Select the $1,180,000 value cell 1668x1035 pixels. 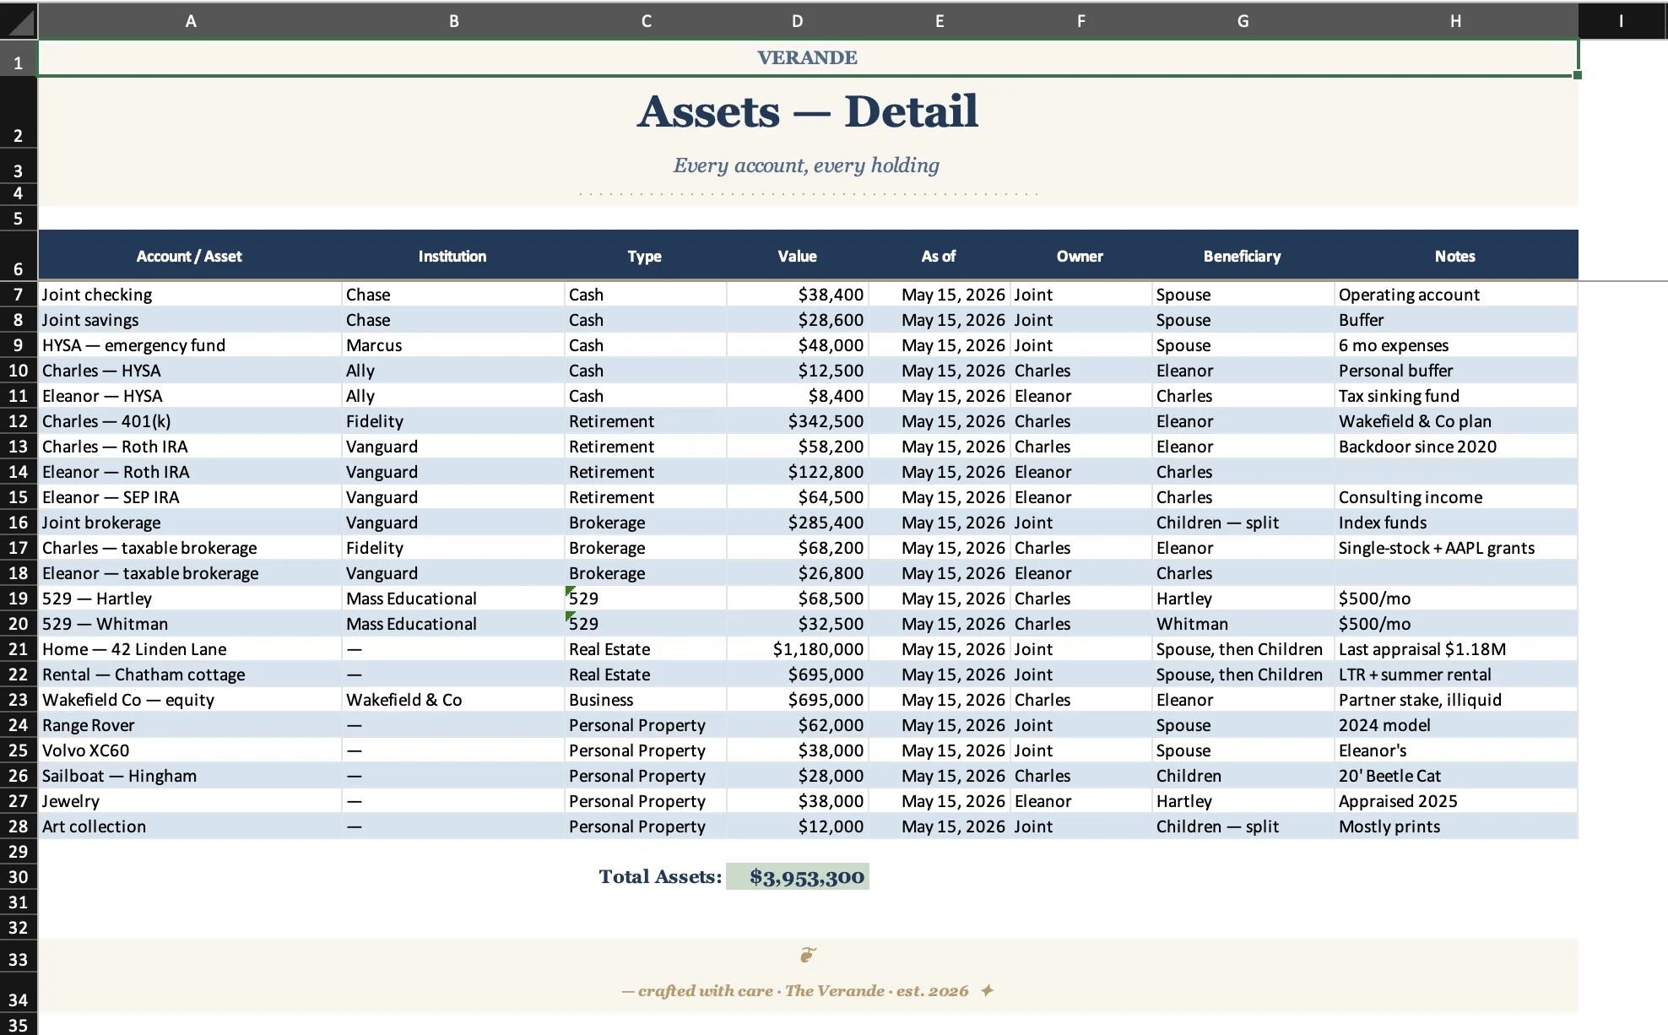tap(798, 649)
